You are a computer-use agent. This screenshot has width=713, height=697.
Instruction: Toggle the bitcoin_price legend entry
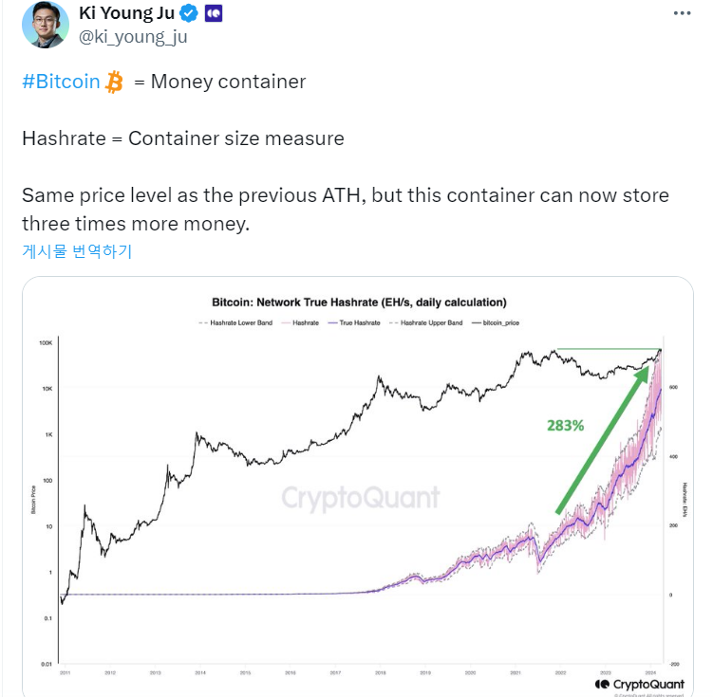tap(497, 322)
